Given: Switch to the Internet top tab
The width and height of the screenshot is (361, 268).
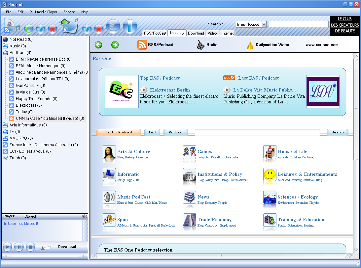Looking at the screenshot, I should pos(228,33).
